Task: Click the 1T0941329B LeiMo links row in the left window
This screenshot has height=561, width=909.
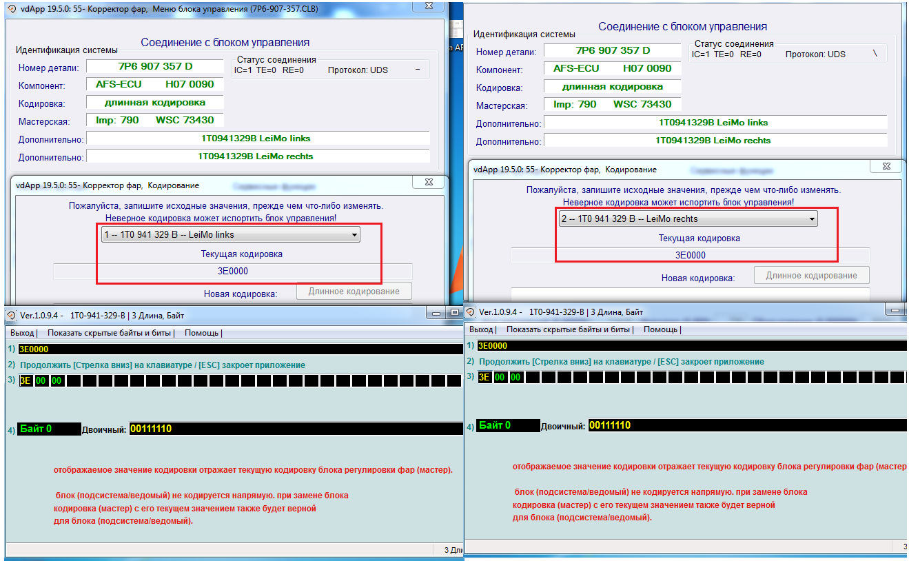Action: (258, 139)
